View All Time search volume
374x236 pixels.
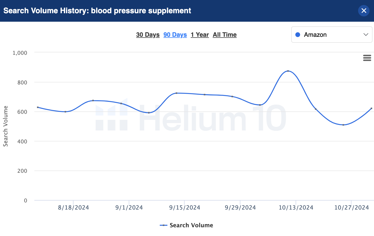point(225,35)
